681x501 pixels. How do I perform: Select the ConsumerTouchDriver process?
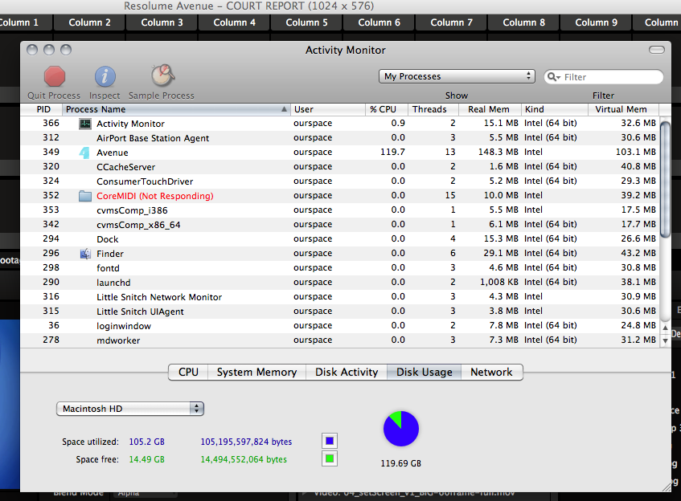pyautogui.click(x=339, y=181)
